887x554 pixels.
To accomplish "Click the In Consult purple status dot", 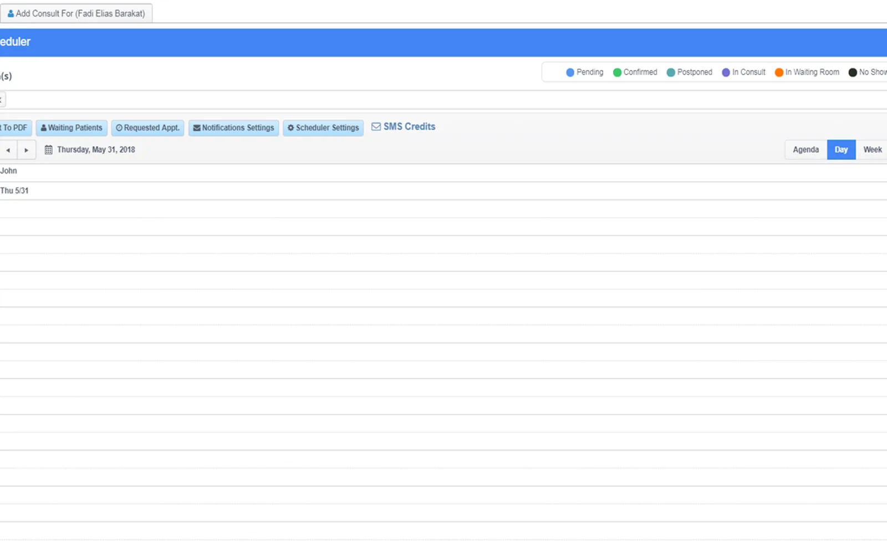I will 726,73.
